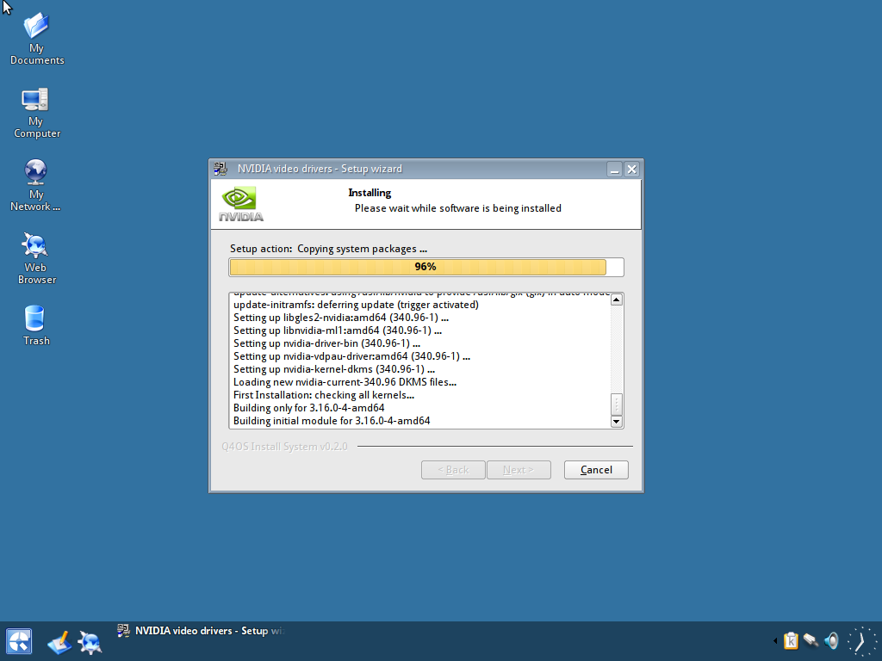The width and height of the screenshot is (882, 661).
Task: Open the Klipper clipboard tray icon
Action: [x=791, y=640]
